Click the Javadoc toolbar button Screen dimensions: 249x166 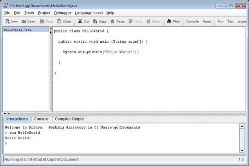[x=242, y=22]
